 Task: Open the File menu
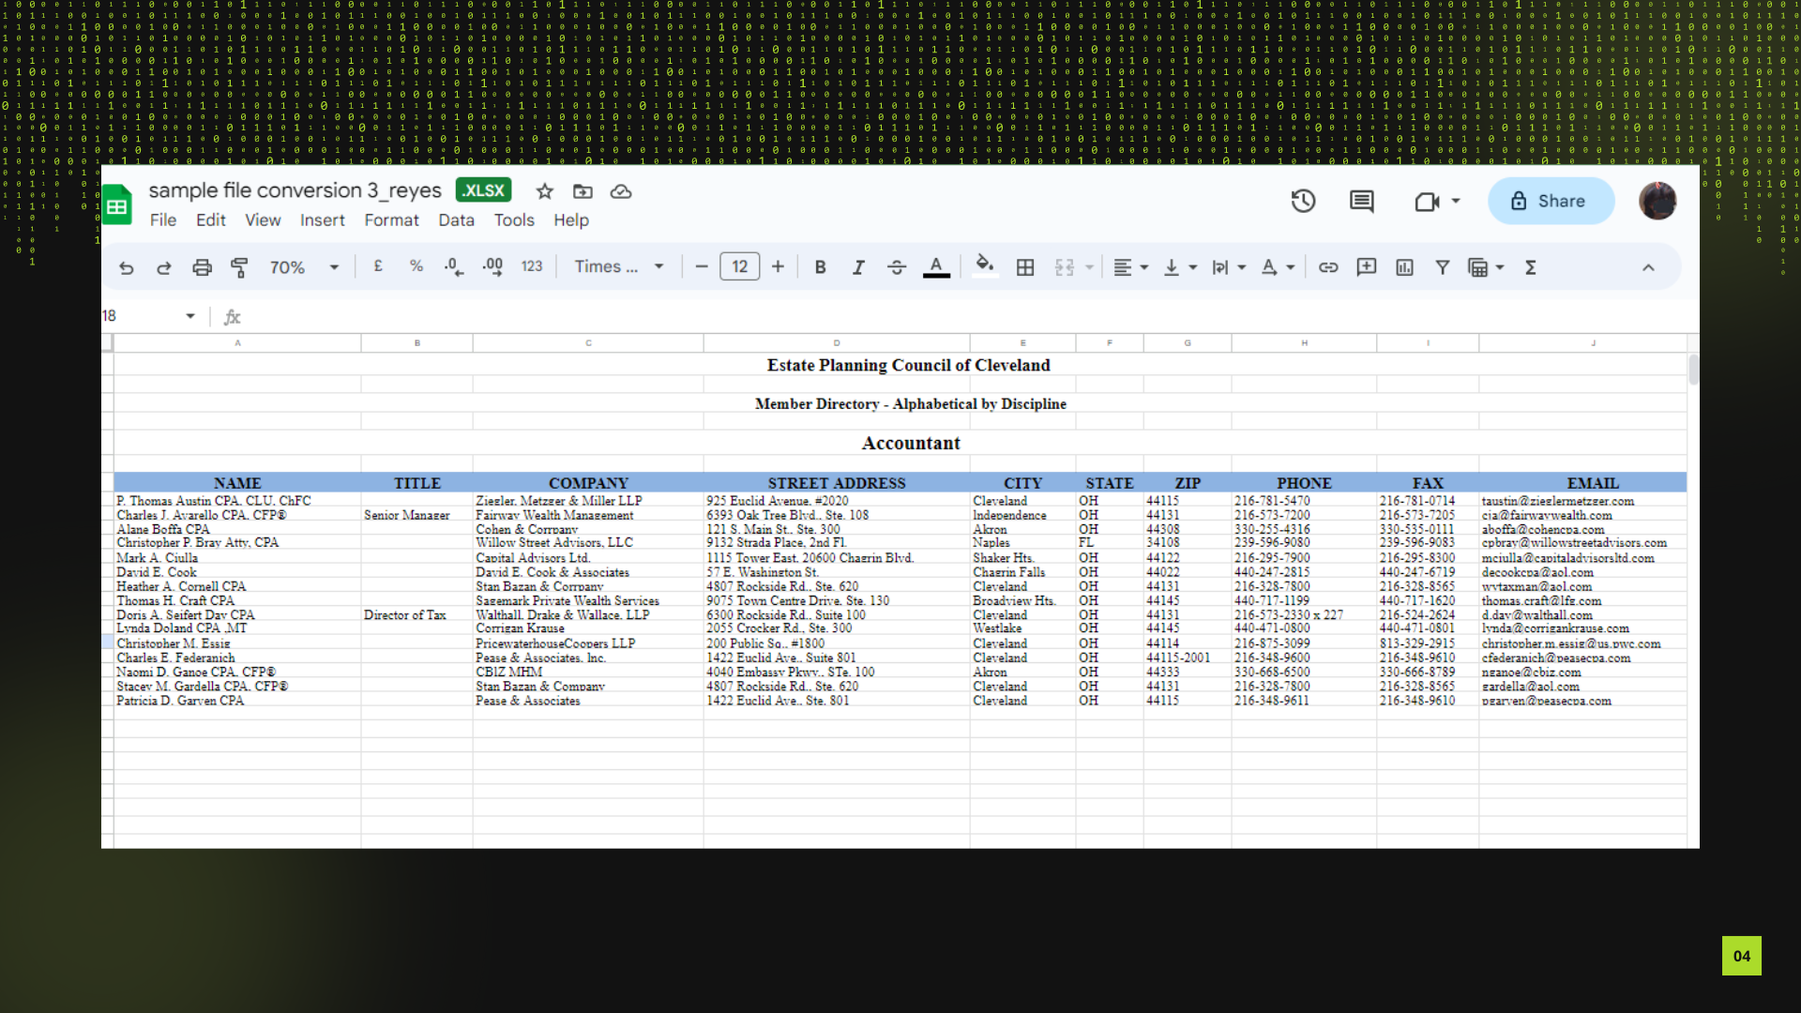click(x=163, y=220)
